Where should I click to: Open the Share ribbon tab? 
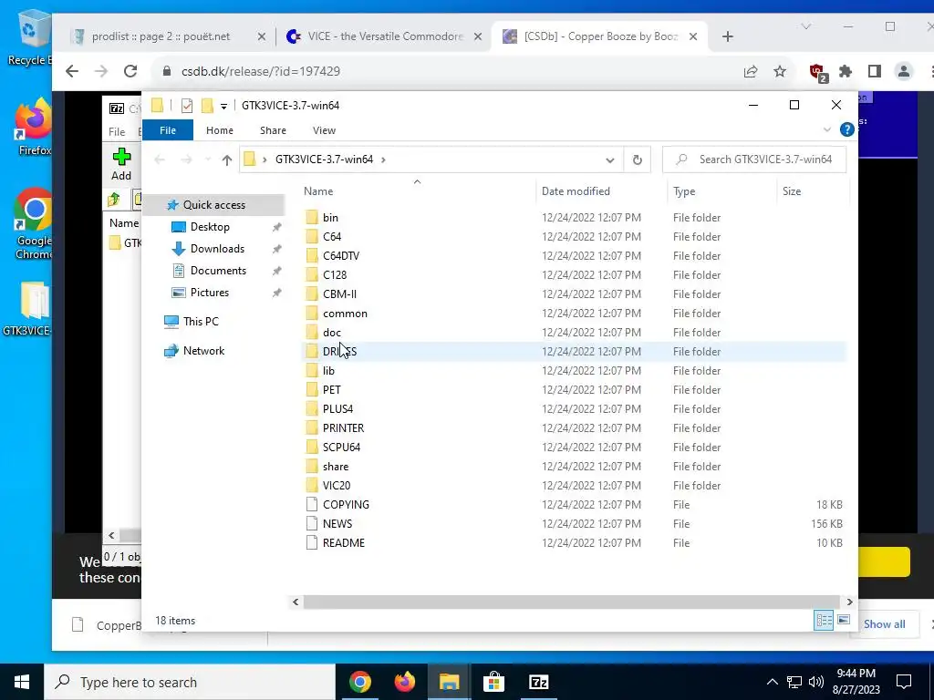point(273,129)
